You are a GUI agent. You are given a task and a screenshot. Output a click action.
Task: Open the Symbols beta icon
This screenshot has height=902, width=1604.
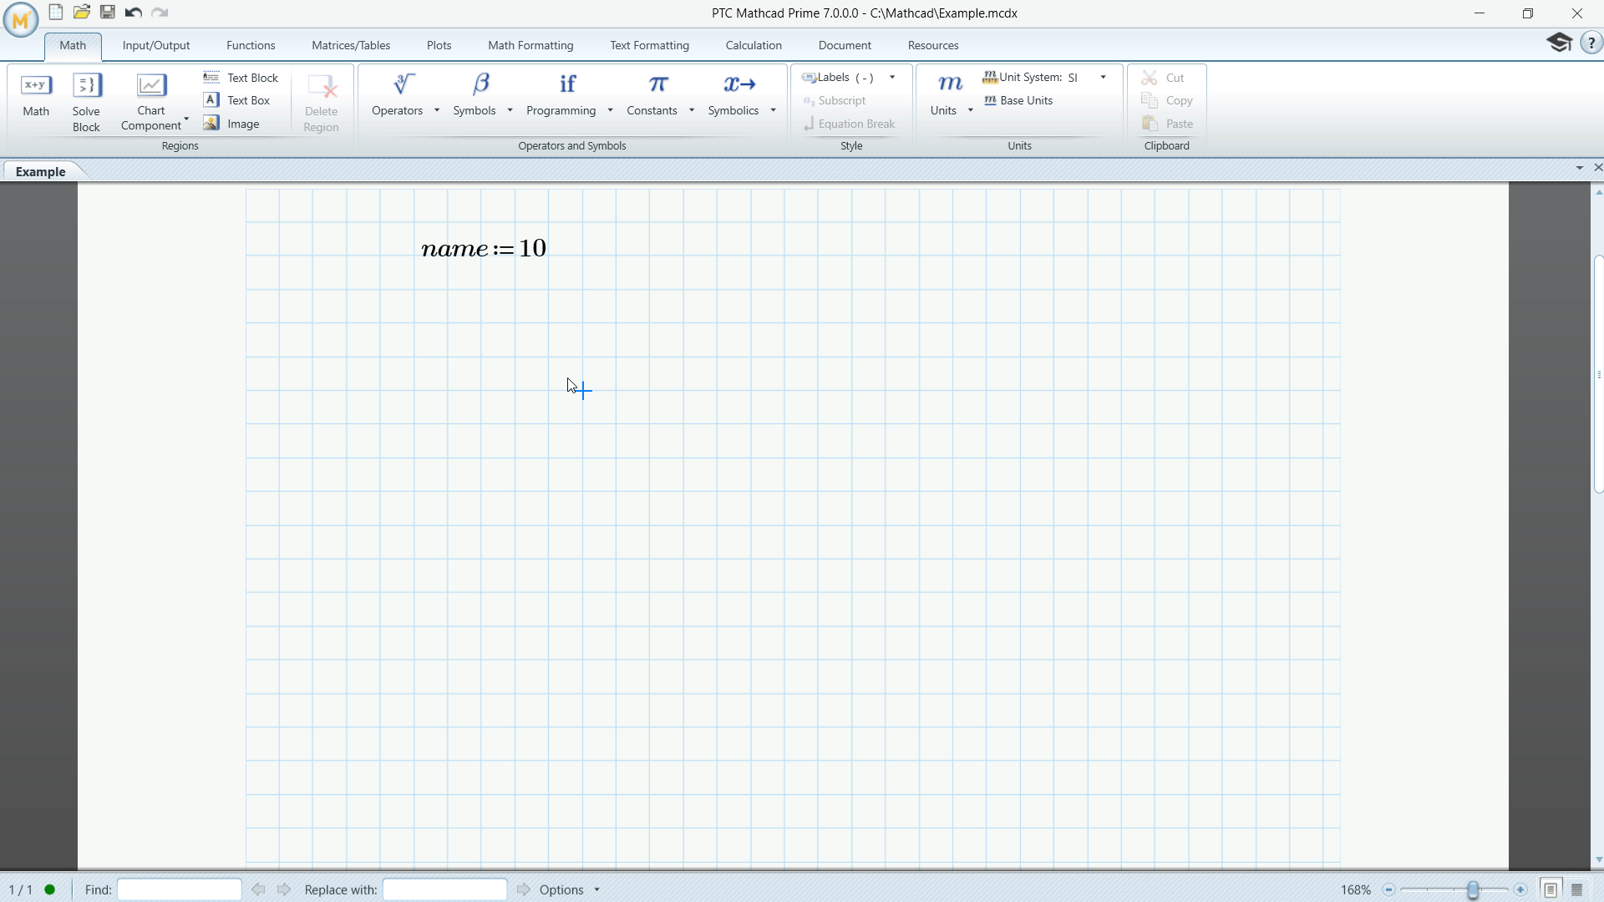pyautogui.click(x=481, y=84)
